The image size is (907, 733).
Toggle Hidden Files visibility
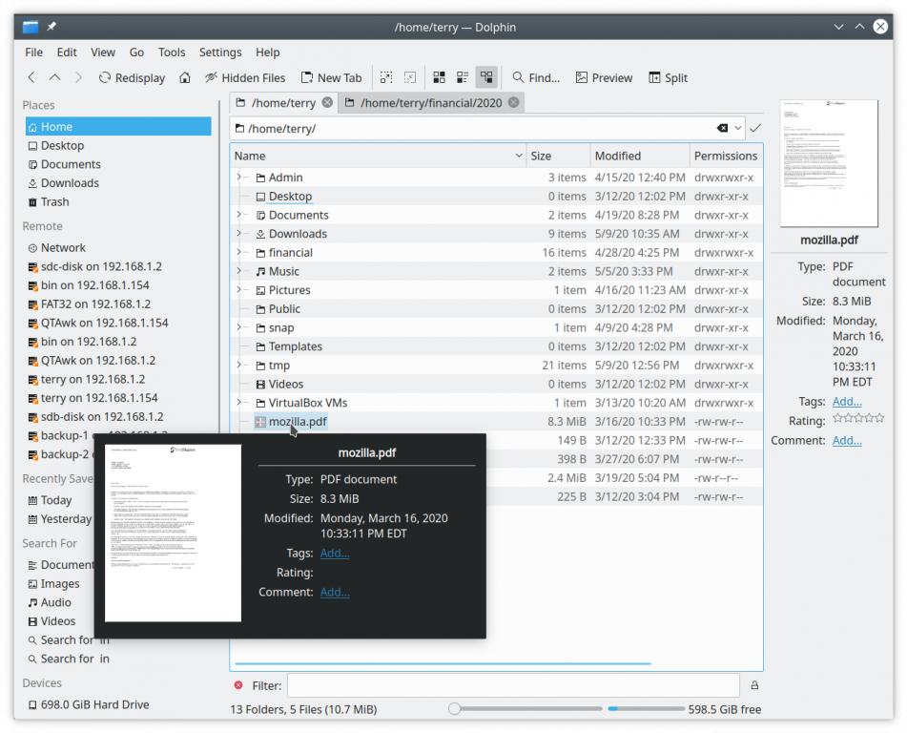[x=245, y=78]
